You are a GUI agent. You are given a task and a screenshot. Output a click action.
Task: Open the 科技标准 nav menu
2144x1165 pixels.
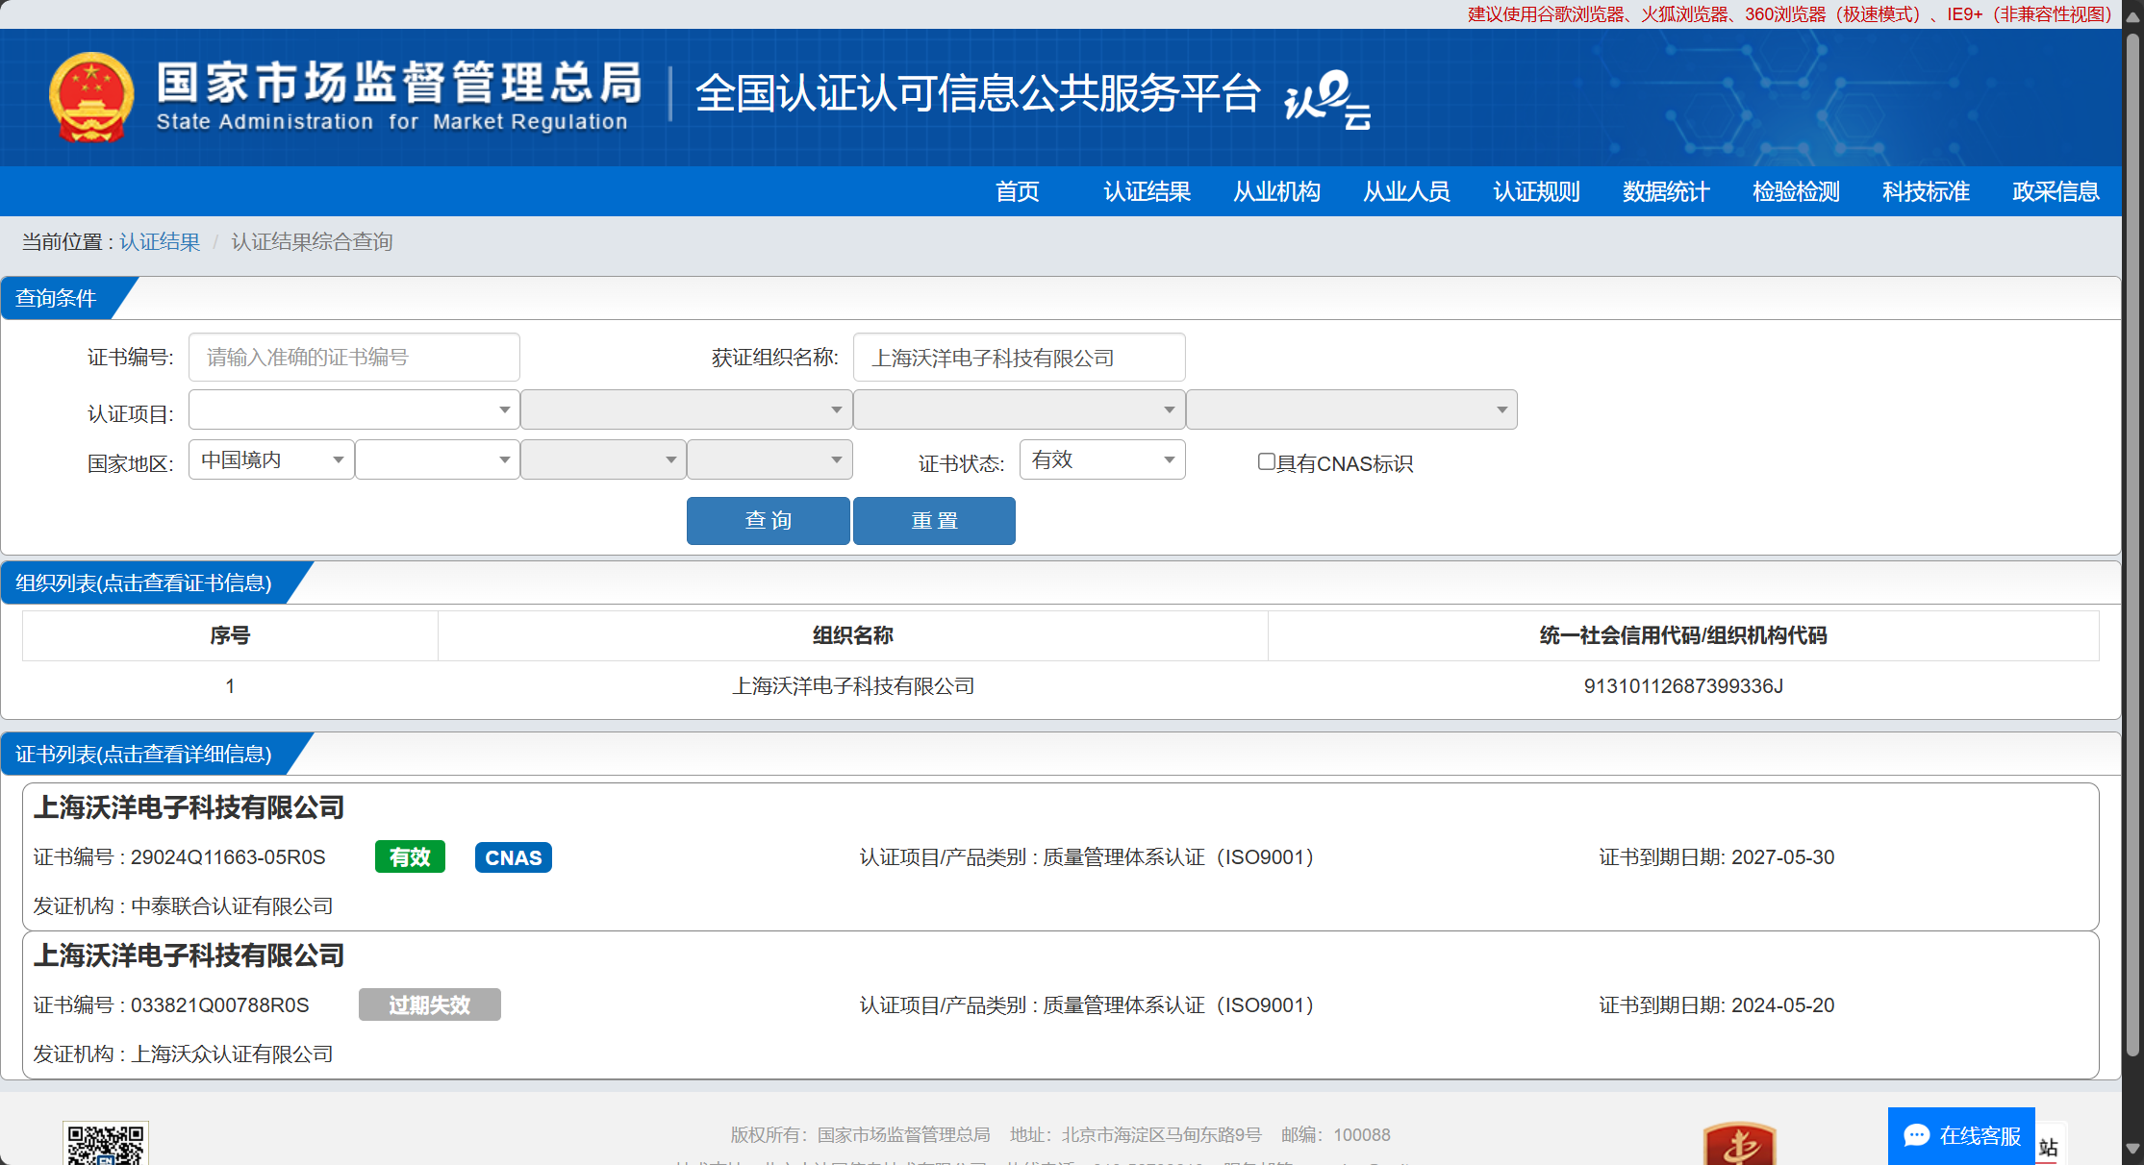pyautogui.click(x=1926, y=191)
